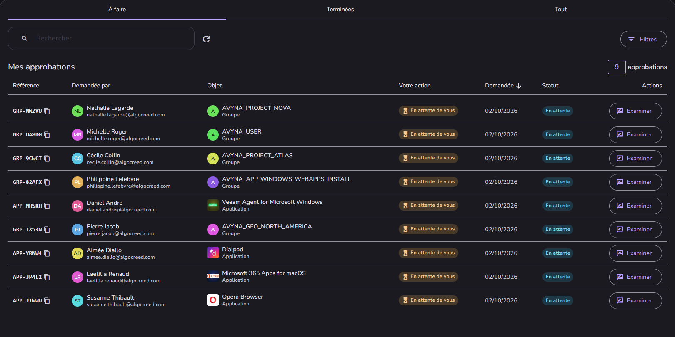Click the name Philippine Lefebvre
This screenshot has width=675, height=337.
pos(113,179)
